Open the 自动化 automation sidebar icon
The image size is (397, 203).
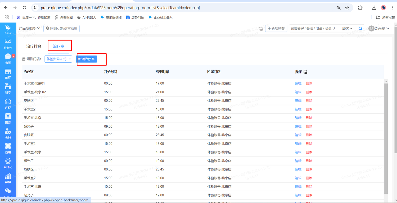[x=8, y=163]
